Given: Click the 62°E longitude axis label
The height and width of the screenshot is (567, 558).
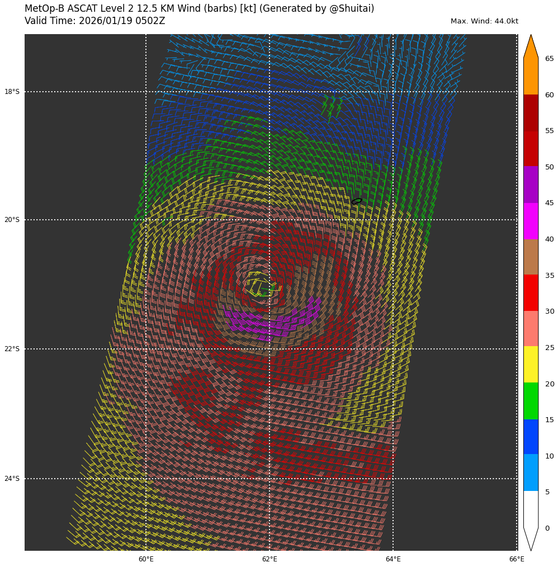Looking at the screenshot, I should point(269,559).
